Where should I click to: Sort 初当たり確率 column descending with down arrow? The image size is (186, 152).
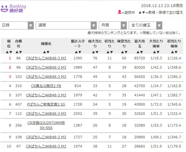(x=176, y=52)
